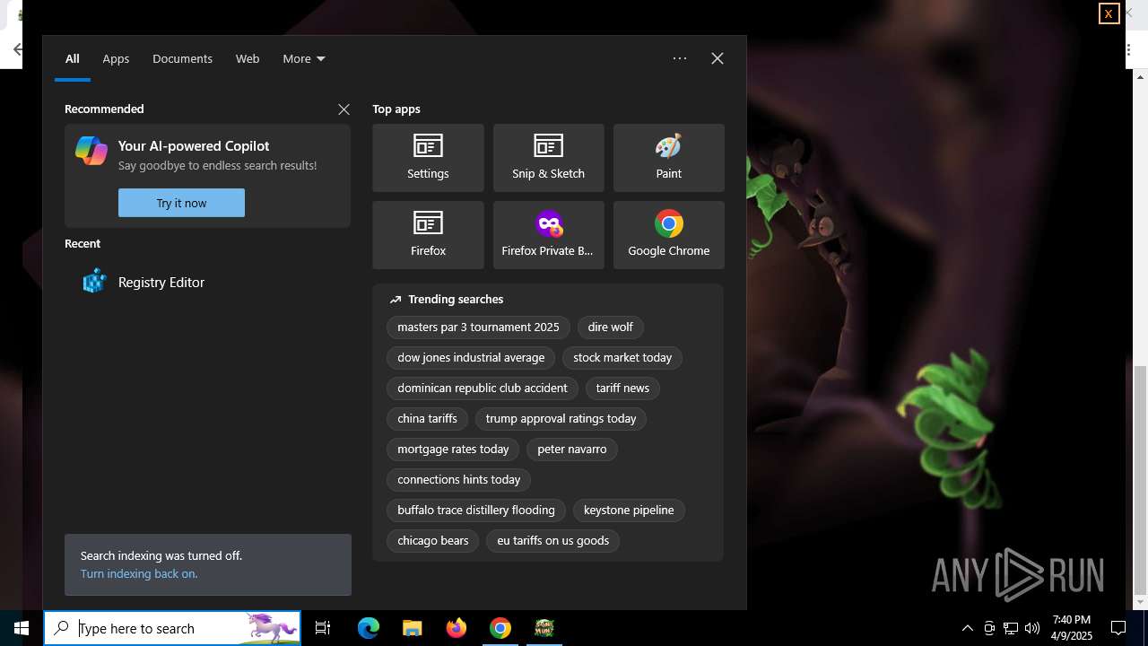Close the search panel
Screen dimensions: 1148x646
click(717, 58)
